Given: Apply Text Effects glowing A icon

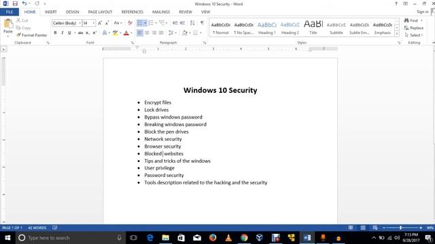Looking at the screenshot, I should [x=105, y=33].
